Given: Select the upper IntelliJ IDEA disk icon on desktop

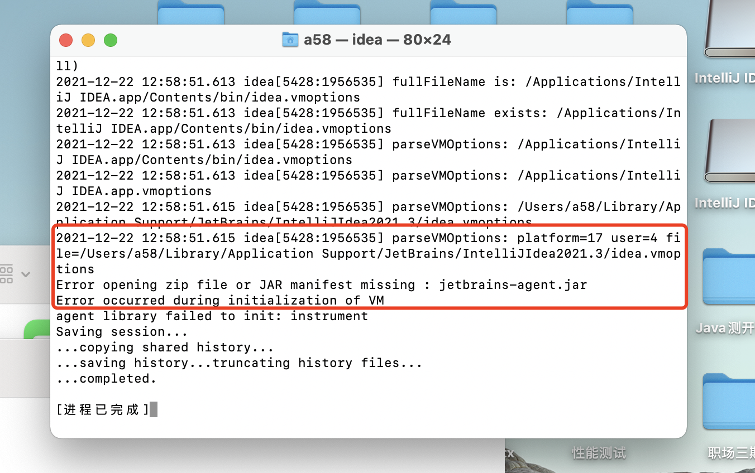Looking at the screenshot, I should click(729, 30).
